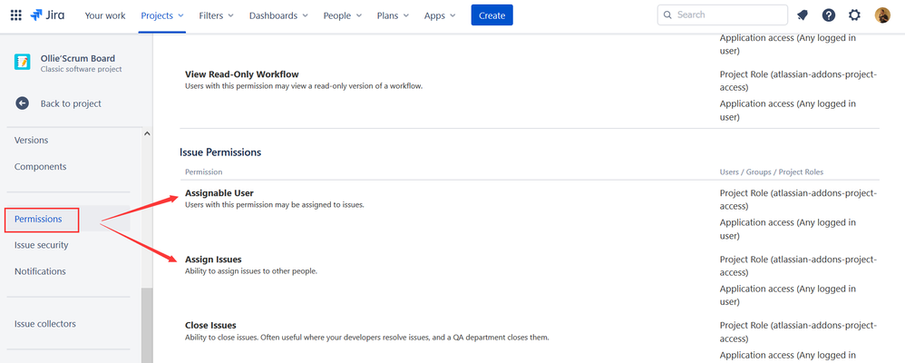Click the back arrow circle icon
Viewport: 905px width, 363px height.
pos(22,103)
